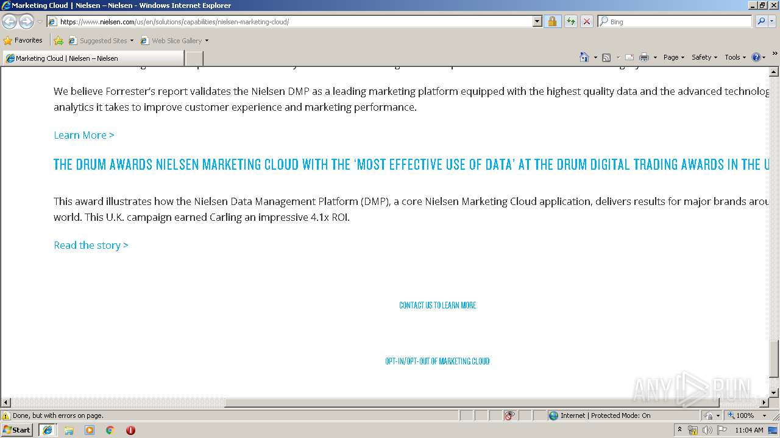
Task: Click the 100% zoom level button
Action: tap(741, 415)
